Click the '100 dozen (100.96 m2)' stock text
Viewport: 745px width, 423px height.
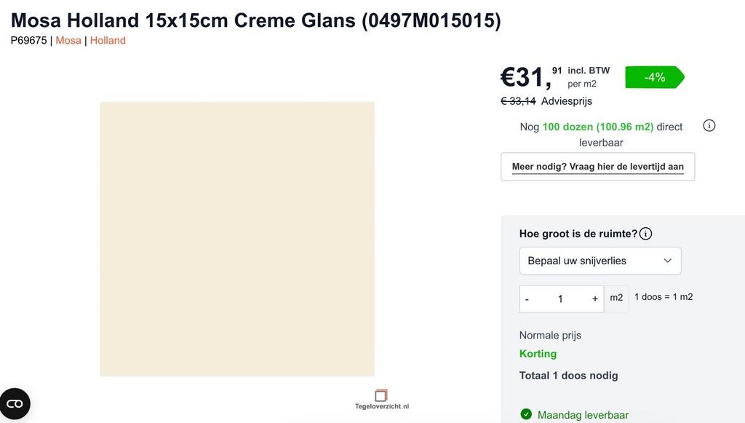597,127
